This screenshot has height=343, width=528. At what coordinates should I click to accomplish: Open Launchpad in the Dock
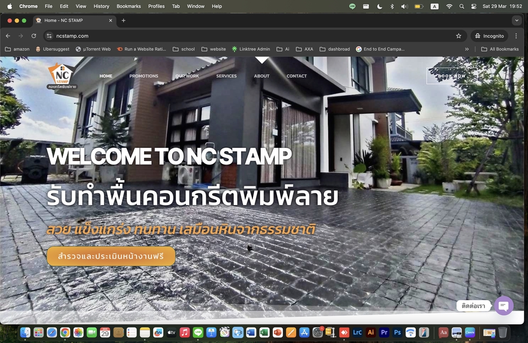(x=38, y=333)
